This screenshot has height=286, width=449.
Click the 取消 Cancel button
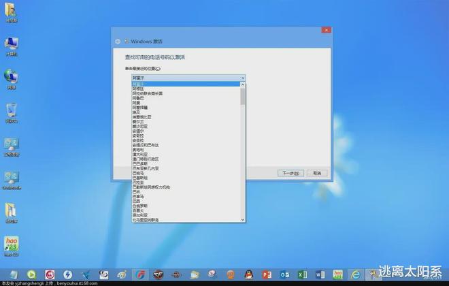pyautogui.click(x=317, y=173)
